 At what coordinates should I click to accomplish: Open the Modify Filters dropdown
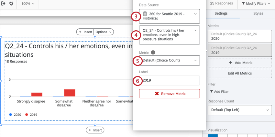(256, 4)
